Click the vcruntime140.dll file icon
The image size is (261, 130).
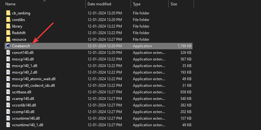coord(8,118)
